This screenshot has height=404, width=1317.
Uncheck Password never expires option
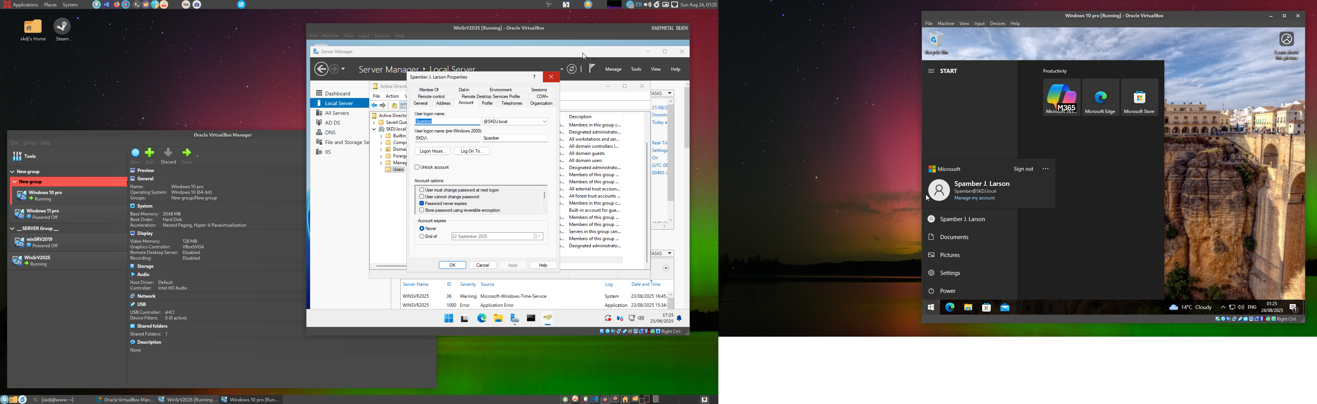tap(422, 203)
